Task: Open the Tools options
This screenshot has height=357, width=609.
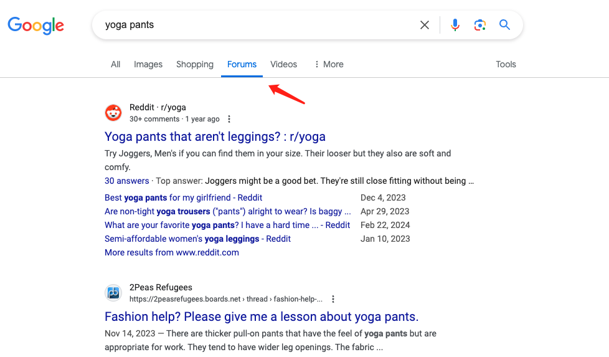Action: (x=506, y=64)
